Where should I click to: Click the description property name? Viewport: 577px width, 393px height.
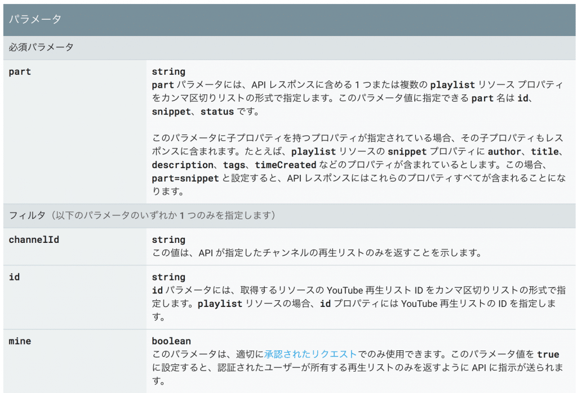click(183, 165)
